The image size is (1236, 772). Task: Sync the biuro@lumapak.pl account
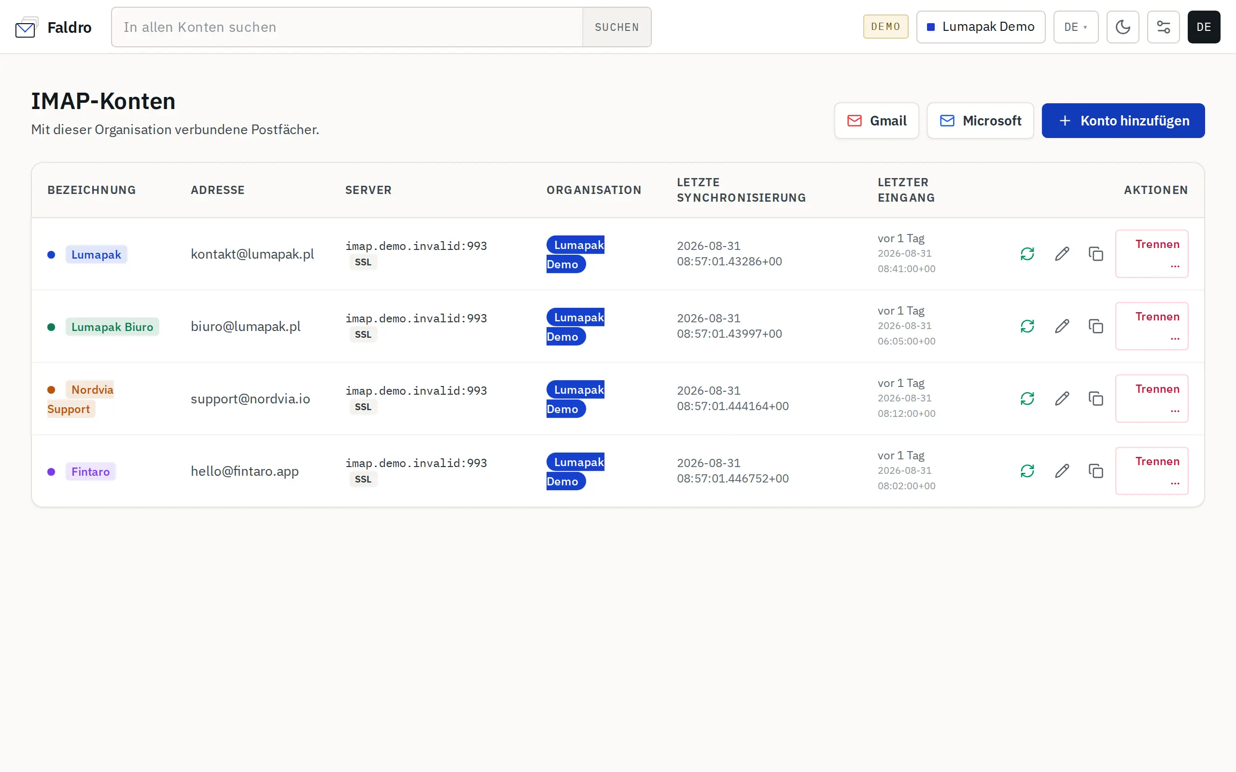1027,326
